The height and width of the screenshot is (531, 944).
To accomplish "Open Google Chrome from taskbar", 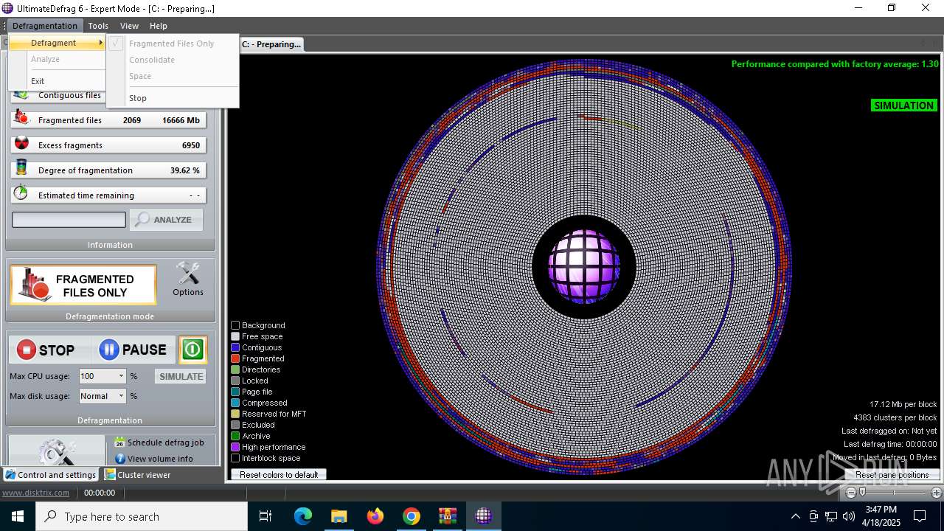I will 412,516.
